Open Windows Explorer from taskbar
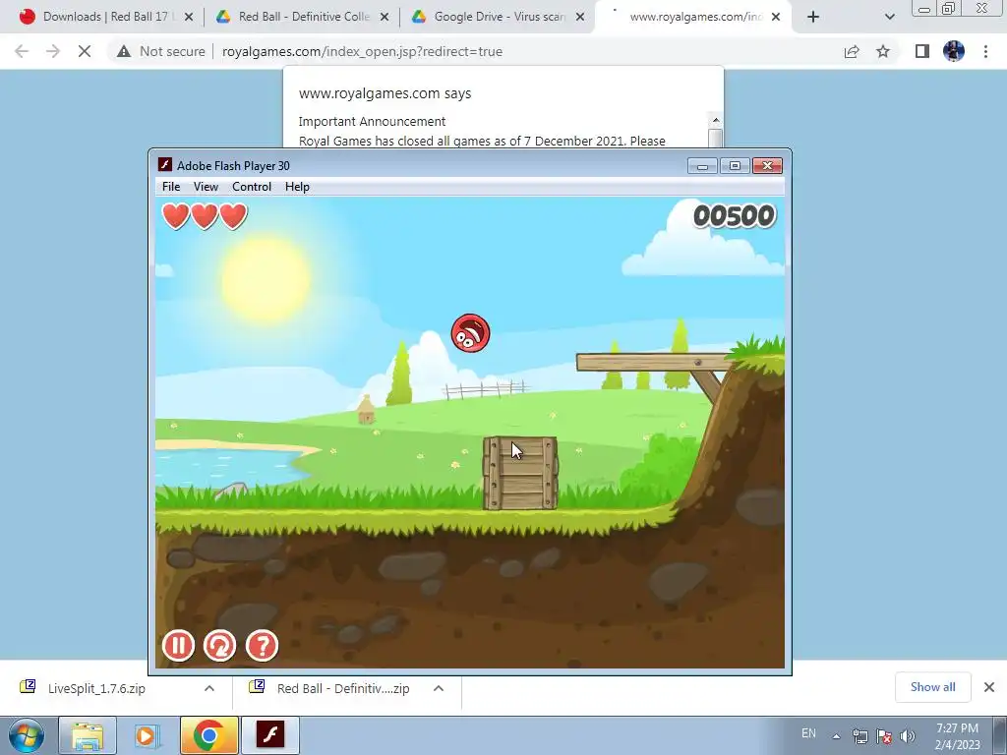The image size is (1007, 755). pyautogui.click(x=88, y=735)
